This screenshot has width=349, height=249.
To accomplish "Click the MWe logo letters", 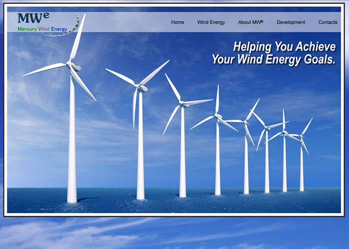I will [33, 18].
